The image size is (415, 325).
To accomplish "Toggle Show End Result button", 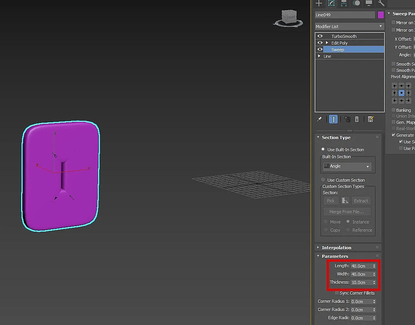I will (x=333, y=120).
